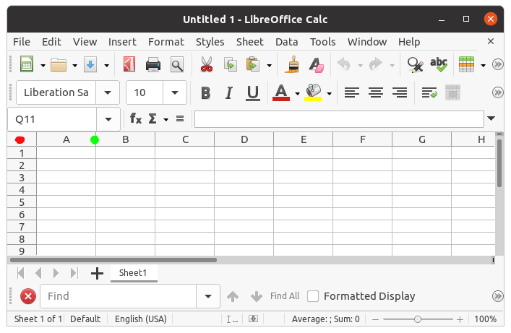Toggle Underline formatting

(x=253, y=93)
